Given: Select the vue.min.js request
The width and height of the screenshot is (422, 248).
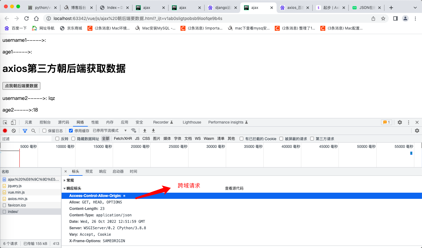Looking at the screenshot, I should pos(31,192).
